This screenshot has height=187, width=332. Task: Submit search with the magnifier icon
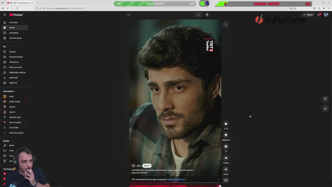pyautogui.click(x=198, y=15)
